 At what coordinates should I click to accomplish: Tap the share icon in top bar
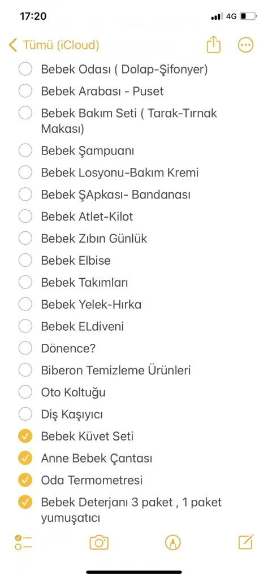point(213,45)
